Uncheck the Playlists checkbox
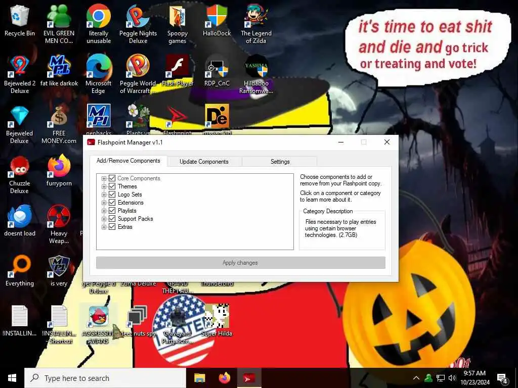The width and height of the screenshot is (518, 388). click(112, 211)
